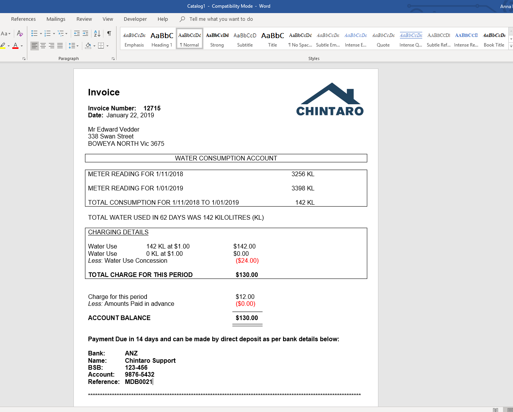Apply the Intense Quote style
This screenshot has width=513, height=412.
click(x=411, y=39)
